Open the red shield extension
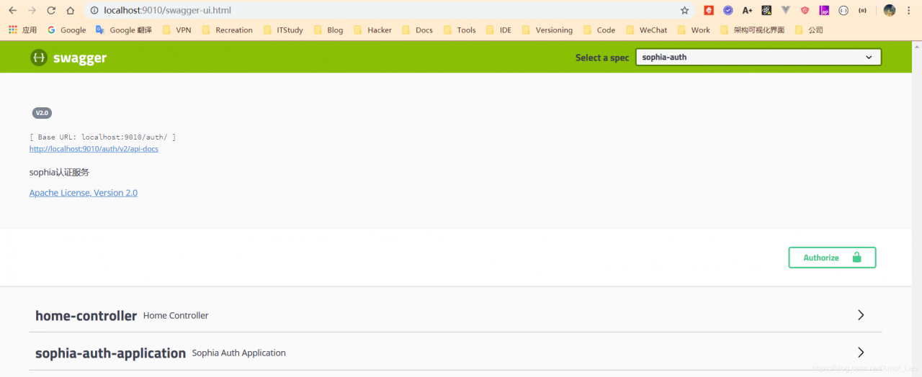The width and height of the screenshot is (922, 377). pos(805,10)
